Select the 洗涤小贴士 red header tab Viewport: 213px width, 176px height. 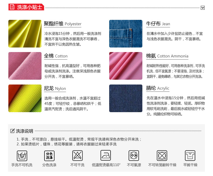[26, 7]
